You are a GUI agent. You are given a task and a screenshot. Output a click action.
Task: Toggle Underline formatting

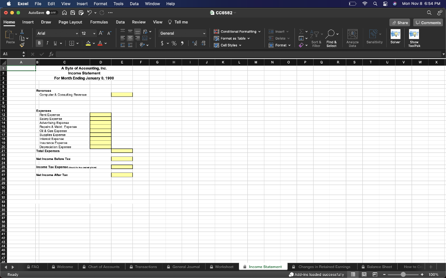coord(55,43)
